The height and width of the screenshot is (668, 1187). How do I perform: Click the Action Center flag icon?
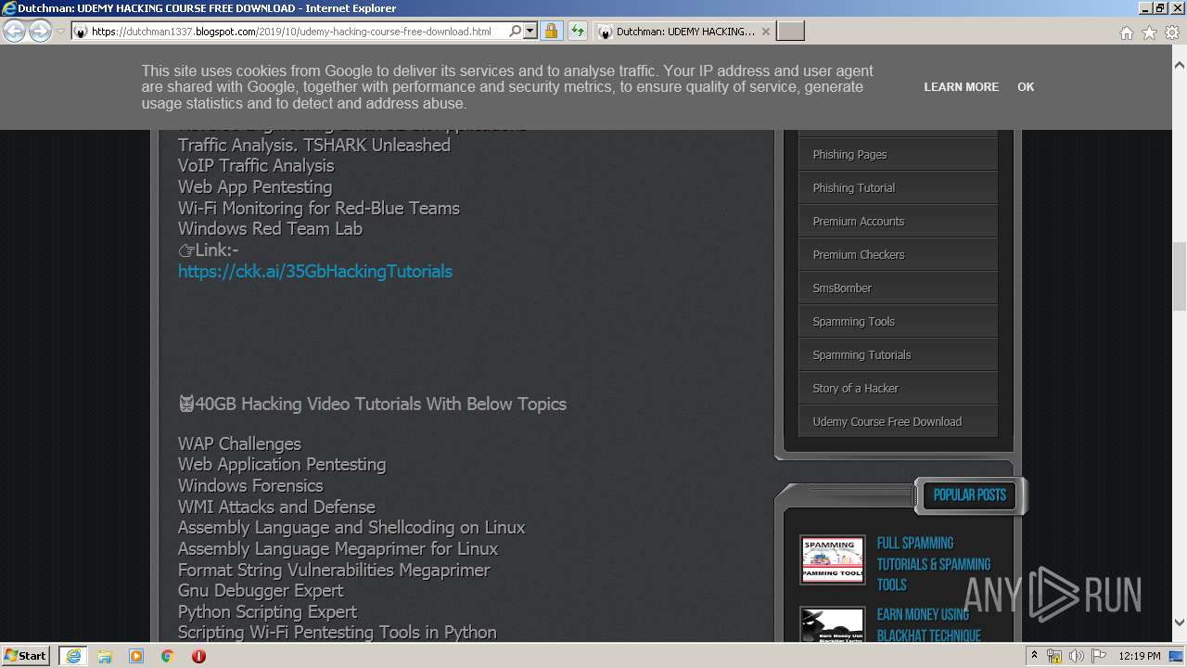click(1099, 656)
